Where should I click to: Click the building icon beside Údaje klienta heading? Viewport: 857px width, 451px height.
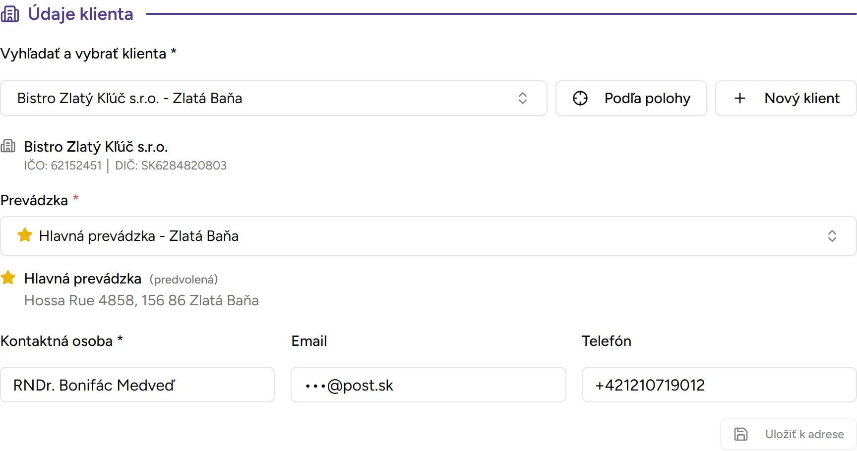point(10,14)
